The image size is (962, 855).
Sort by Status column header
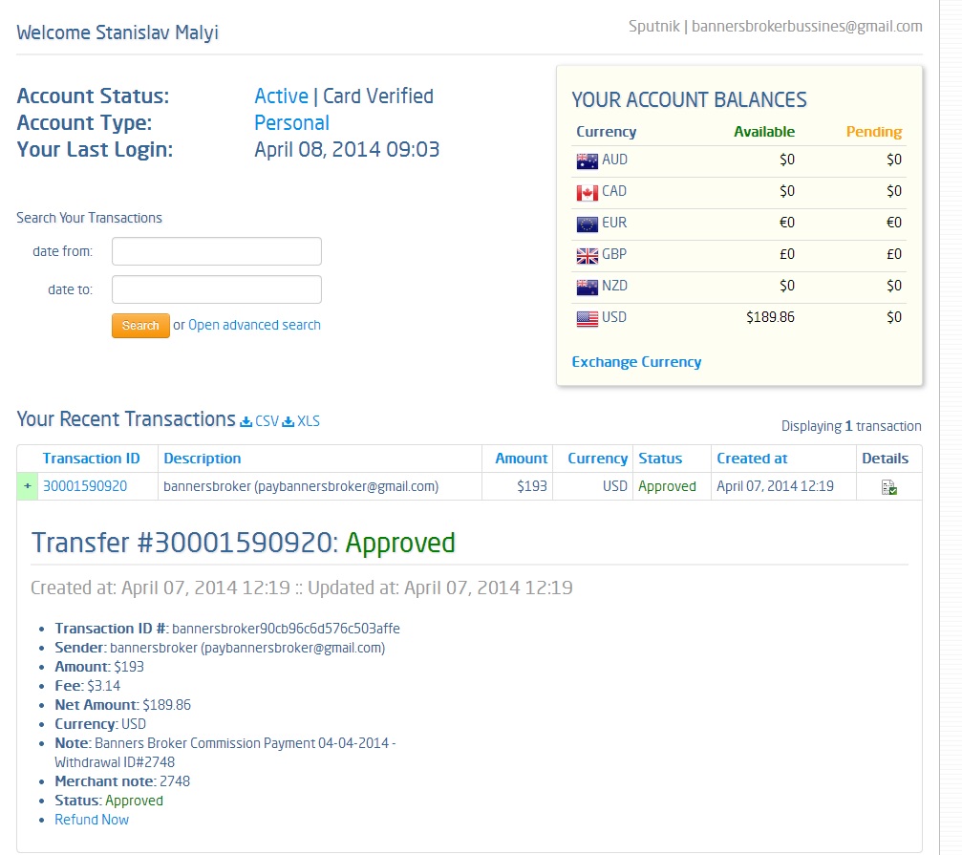pyautogui.click(x=660, y=459)
